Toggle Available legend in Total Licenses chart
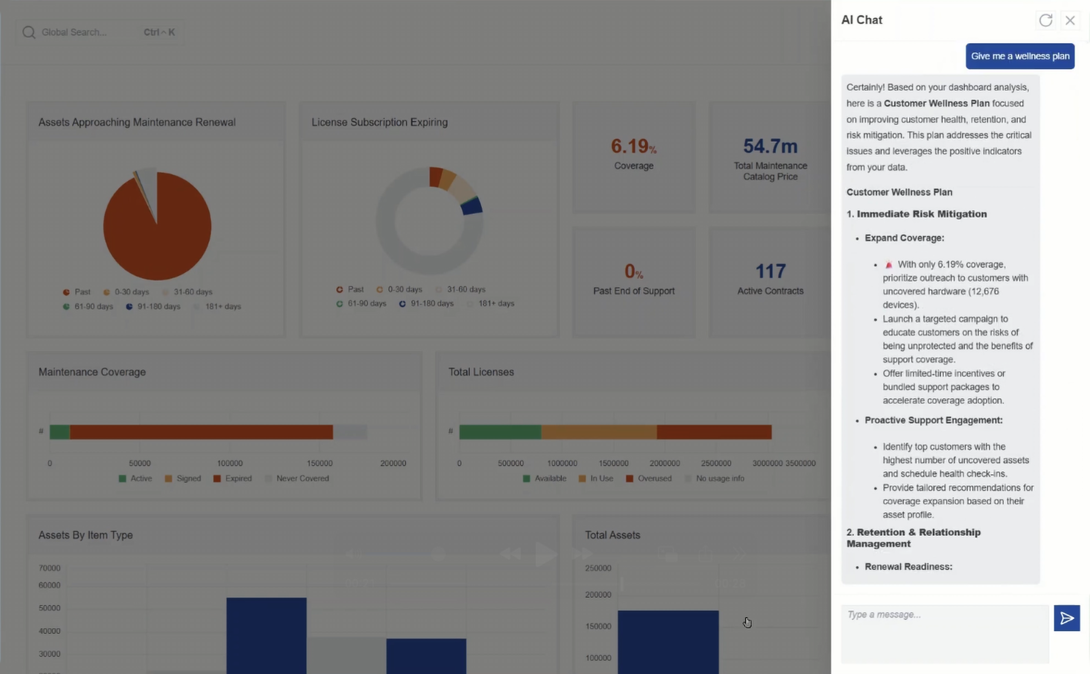The width and height of the screenshot is (1090, 674). pyautogui.click(x=544, y=478)
